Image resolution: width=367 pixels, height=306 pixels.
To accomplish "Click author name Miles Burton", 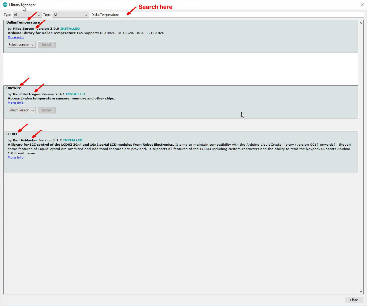I will [x=24, y=29].
